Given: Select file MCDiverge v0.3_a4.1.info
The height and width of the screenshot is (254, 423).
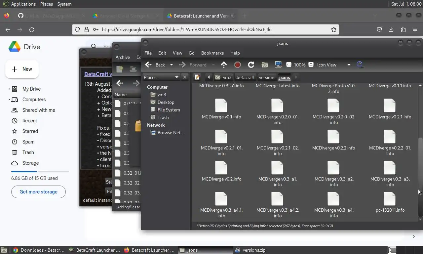Looking at the screenshot, I should (x=221, y=205).
